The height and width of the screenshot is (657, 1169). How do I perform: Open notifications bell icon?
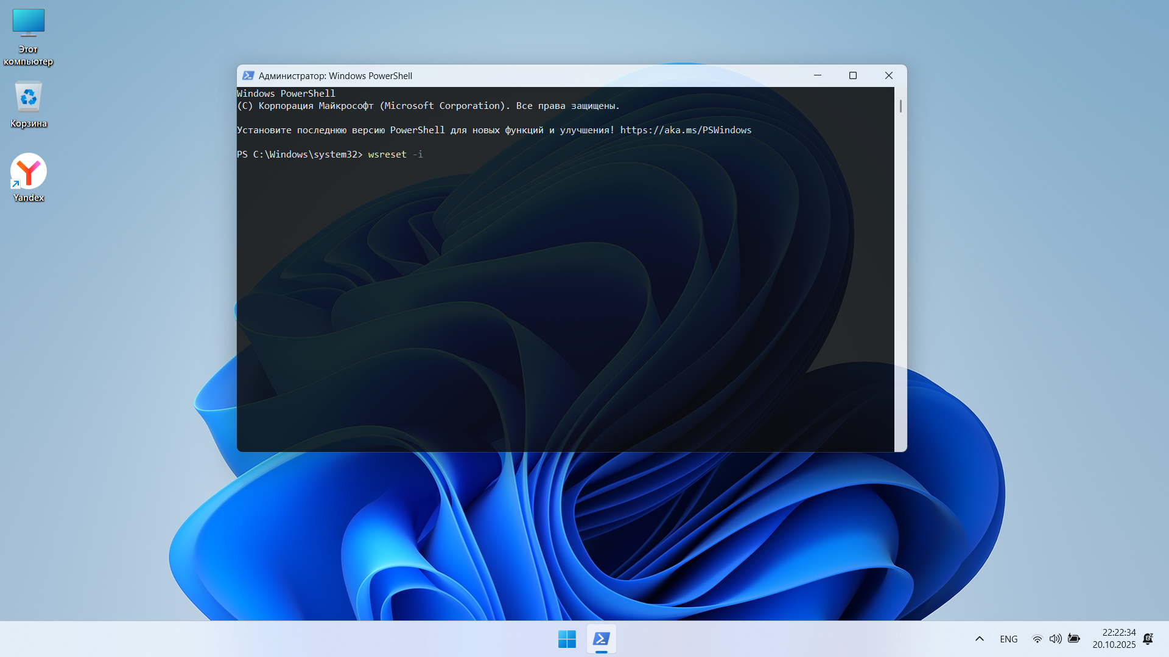click(1148, 639)
